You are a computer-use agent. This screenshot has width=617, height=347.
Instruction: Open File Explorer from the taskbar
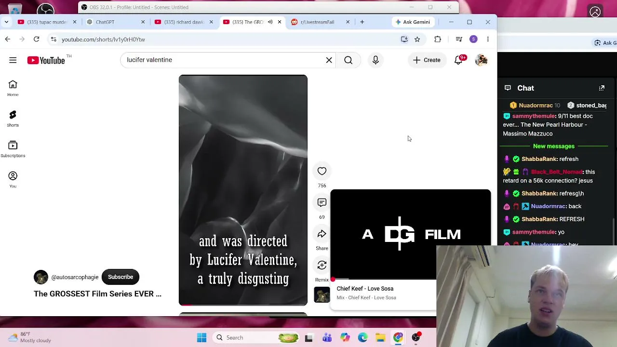tap(380, 338)
